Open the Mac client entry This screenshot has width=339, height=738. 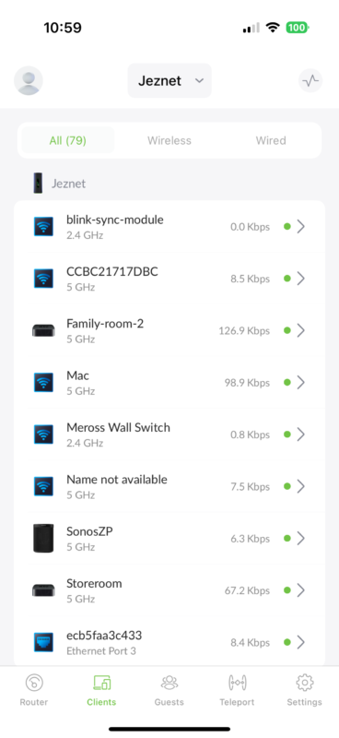coord(169,382)
